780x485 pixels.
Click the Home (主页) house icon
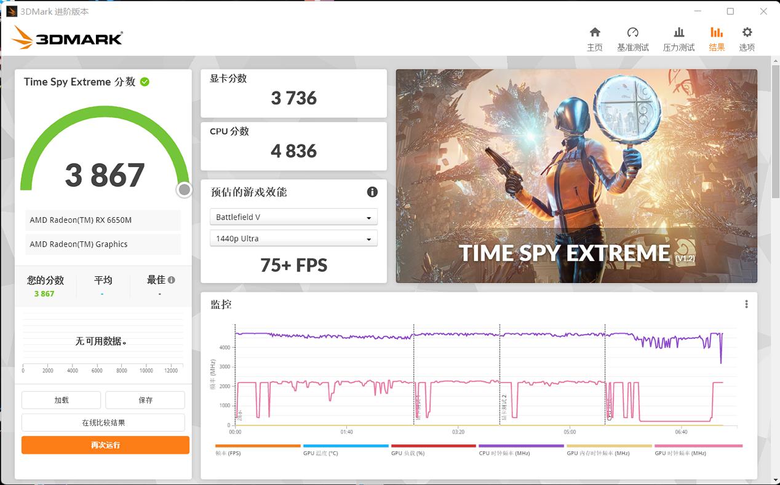pos(594,33)
